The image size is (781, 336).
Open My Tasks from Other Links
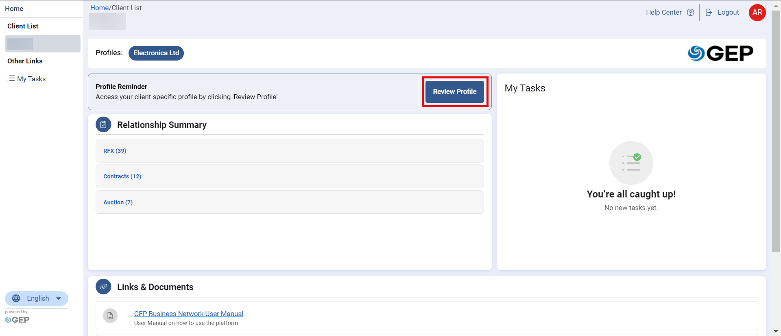click(31, 79)
